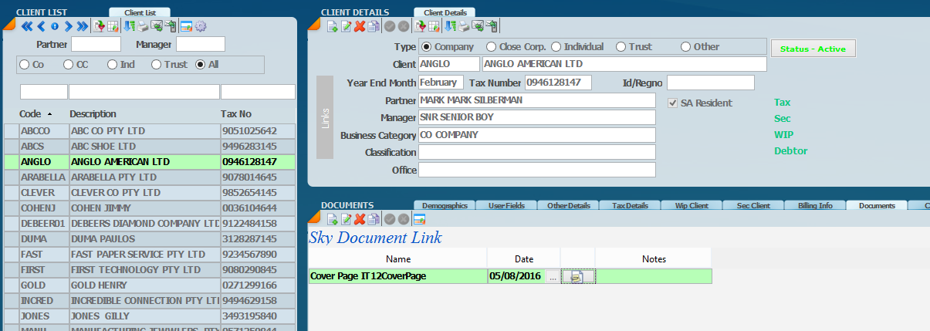This screenshot has width=930, height=331.
Task: Edit the current client record in Client Details
Action: (346, 27)
